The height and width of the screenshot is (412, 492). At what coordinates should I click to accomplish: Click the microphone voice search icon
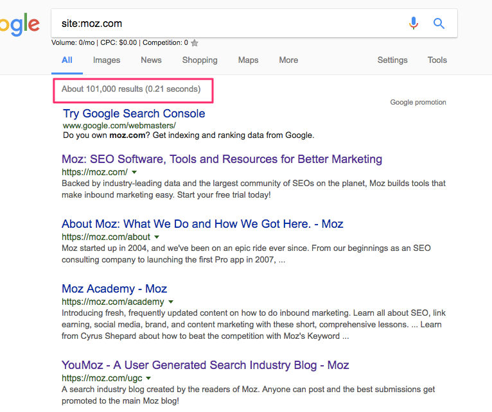coord(414,24)
